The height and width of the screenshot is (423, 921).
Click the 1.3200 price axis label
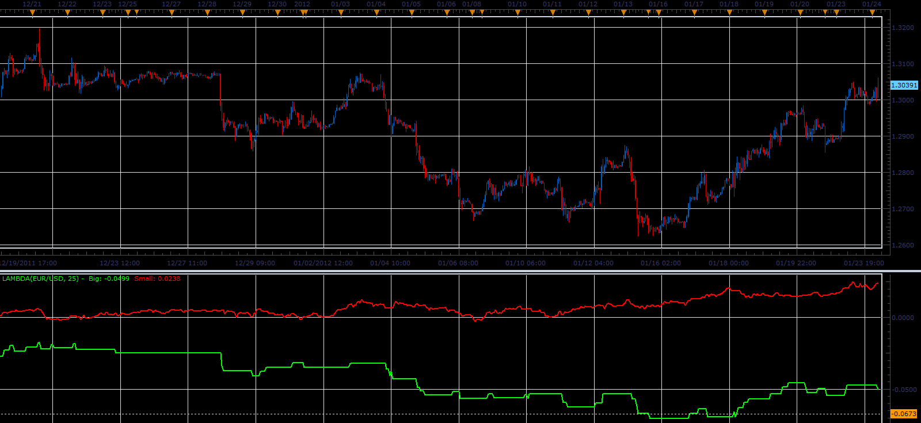click(x=903, y=28)
